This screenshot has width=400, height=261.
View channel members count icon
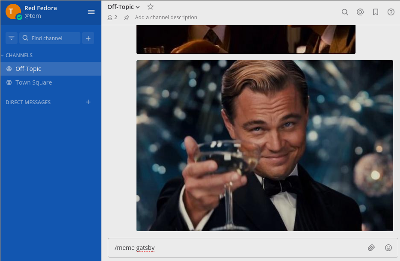(112, 18)
